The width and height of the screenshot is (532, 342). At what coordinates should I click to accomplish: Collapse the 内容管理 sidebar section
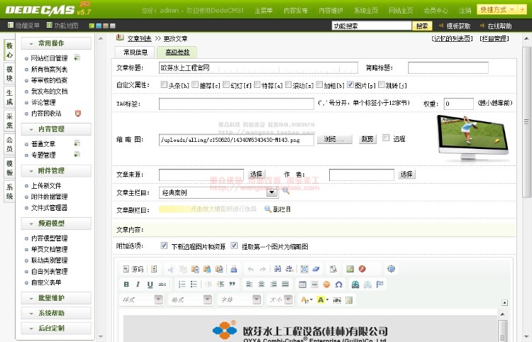(56, 129)
